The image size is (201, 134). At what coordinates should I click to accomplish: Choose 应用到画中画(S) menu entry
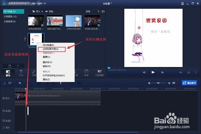point(51,49)
